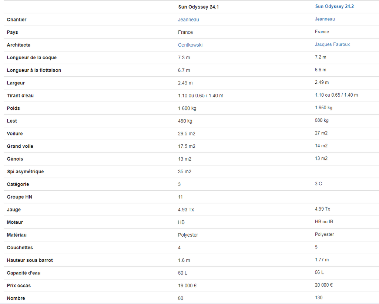Click the Hauteur sous barrot label
379x304 pixels.
30,260
